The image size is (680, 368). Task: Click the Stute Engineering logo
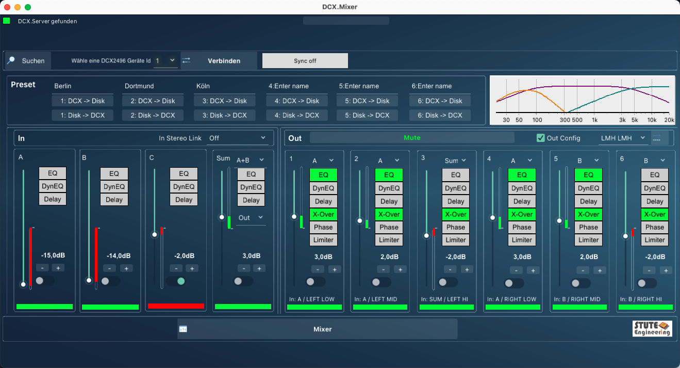click(x=652, y=329)
